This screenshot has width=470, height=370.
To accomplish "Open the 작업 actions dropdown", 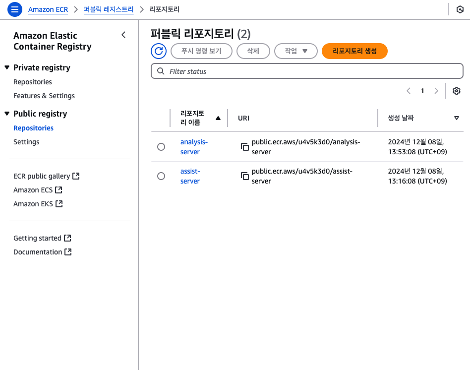I will click(x=296, y=51).
